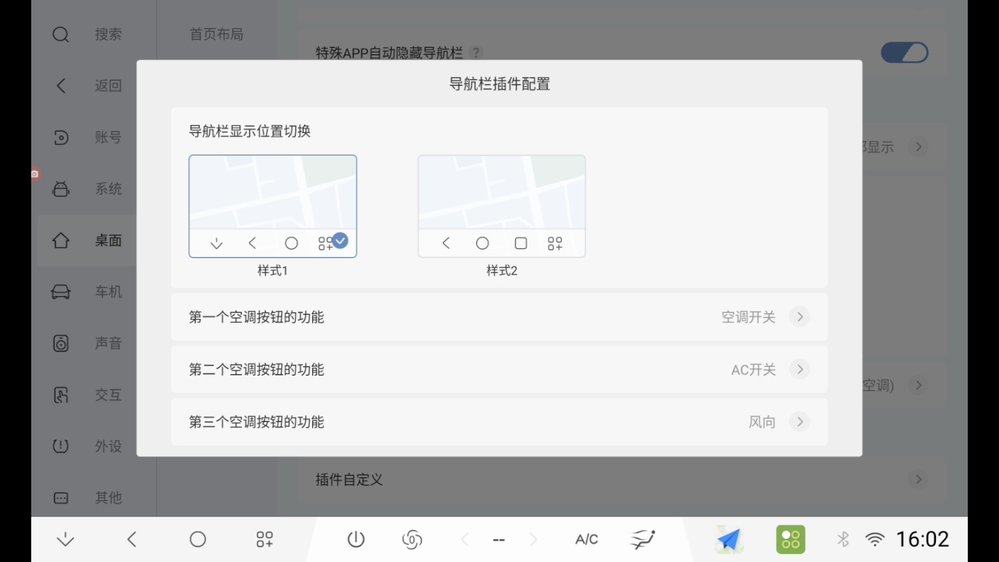Click the 第一个空调按钮的功能 text
Screen dimensions: 999x562
tap(257, 317)
